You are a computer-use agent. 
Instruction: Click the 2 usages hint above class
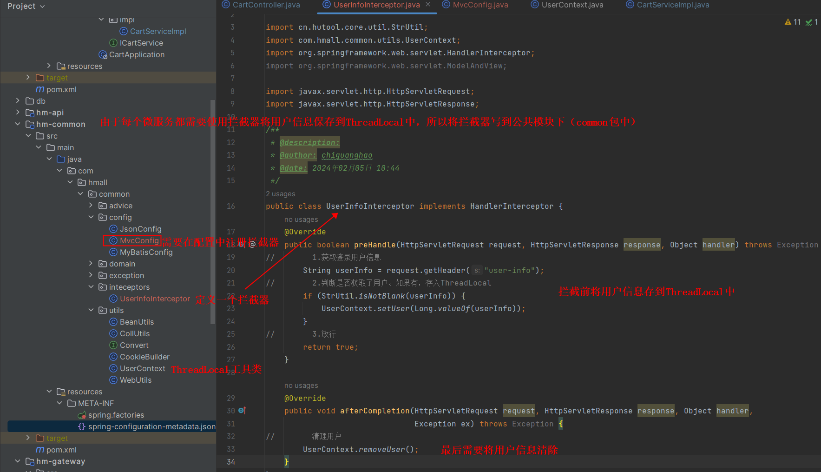click(x=280, y=194)
